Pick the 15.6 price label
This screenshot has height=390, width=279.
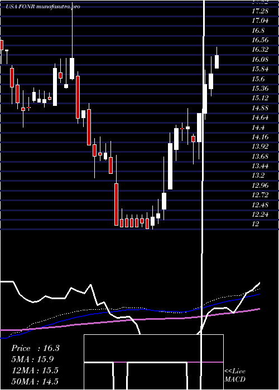pyautogui.click(x=258, y=79)
